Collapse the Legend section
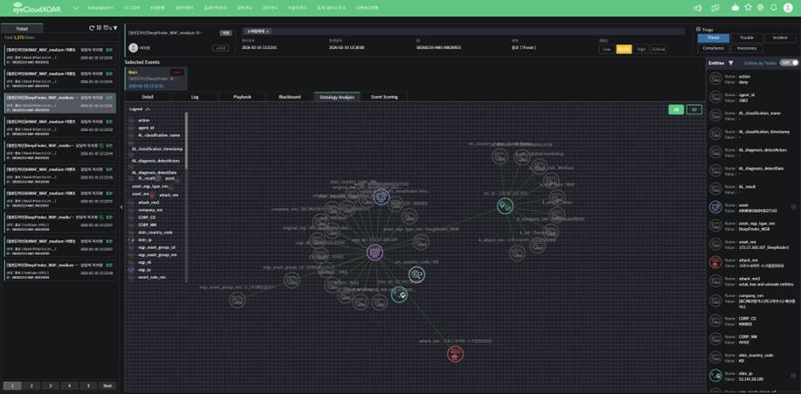The image size is (801, 394). click(148, 109)
